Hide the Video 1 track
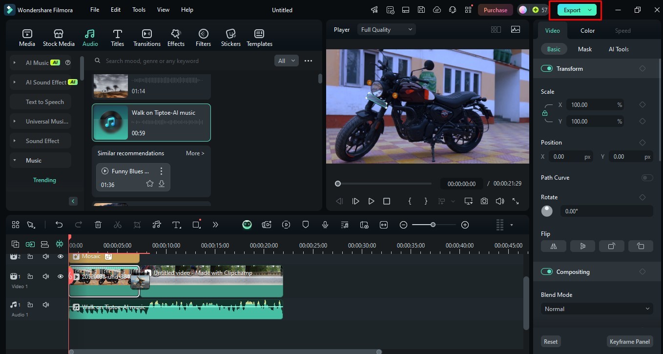Image resolution: width=663 pixels, height=354 pixels. pos(61,276)
